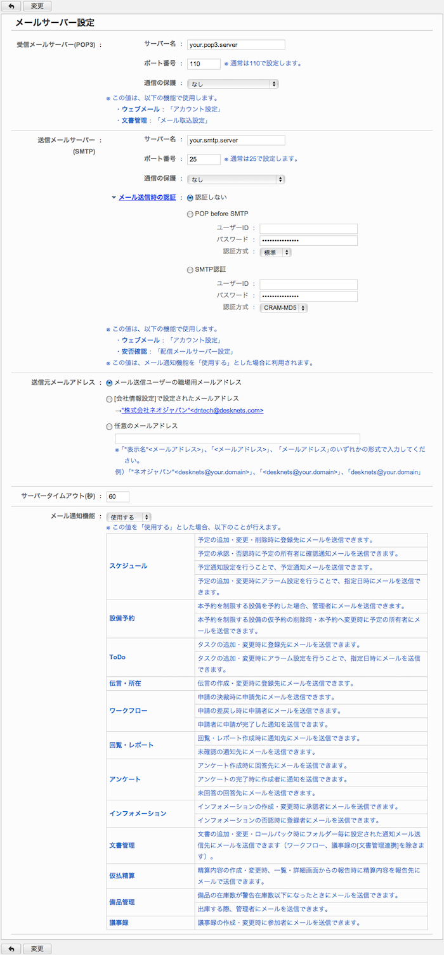
Task: Click ToDo row heading
Action: point(117,657)
